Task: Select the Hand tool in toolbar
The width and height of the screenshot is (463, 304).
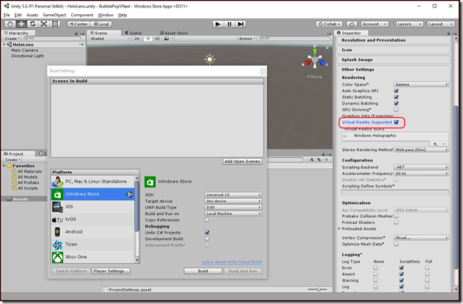Action: [x=10, y=24]
